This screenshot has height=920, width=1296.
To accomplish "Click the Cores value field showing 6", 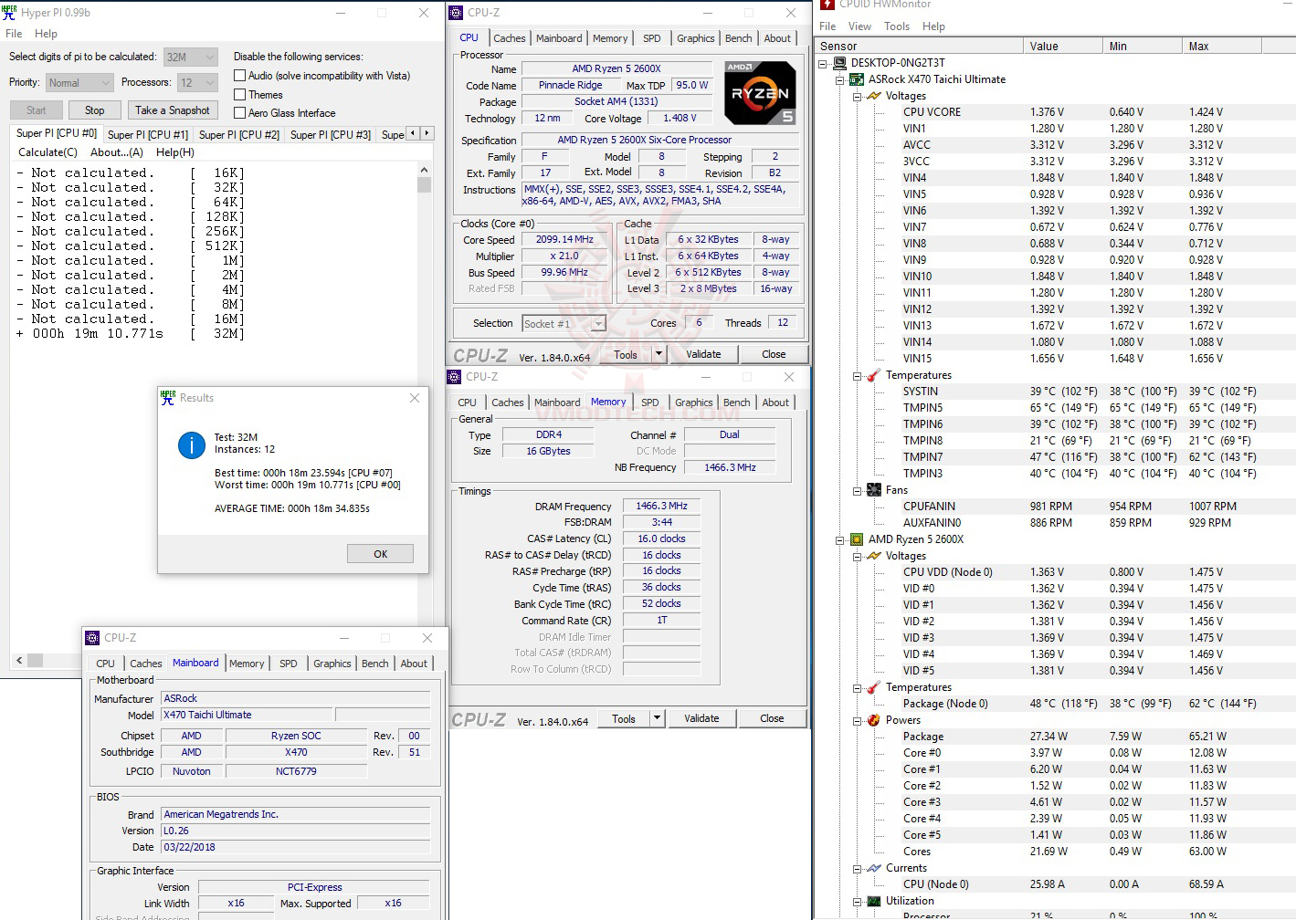I will coord(699,323).
